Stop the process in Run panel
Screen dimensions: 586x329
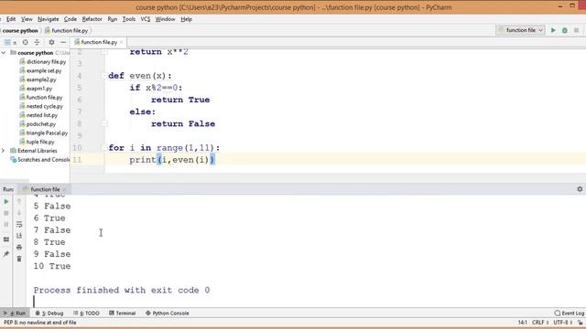(6, 213)
